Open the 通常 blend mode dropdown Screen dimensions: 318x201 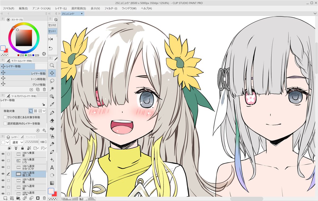[x=16, y=142]
